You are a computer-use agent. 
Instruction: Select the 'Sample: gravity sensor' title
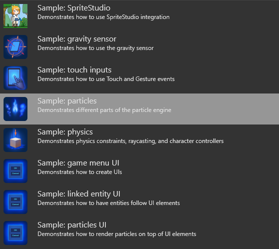(77, 39)
